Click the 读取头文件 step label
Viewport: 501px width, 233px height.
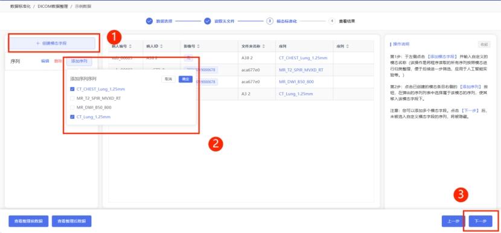pyautogui.click(x=225, y=21)
